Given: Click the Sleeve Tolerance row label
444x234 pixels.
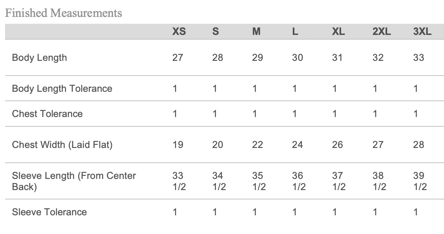Looking at the screenshot, I should pos(49,212).
